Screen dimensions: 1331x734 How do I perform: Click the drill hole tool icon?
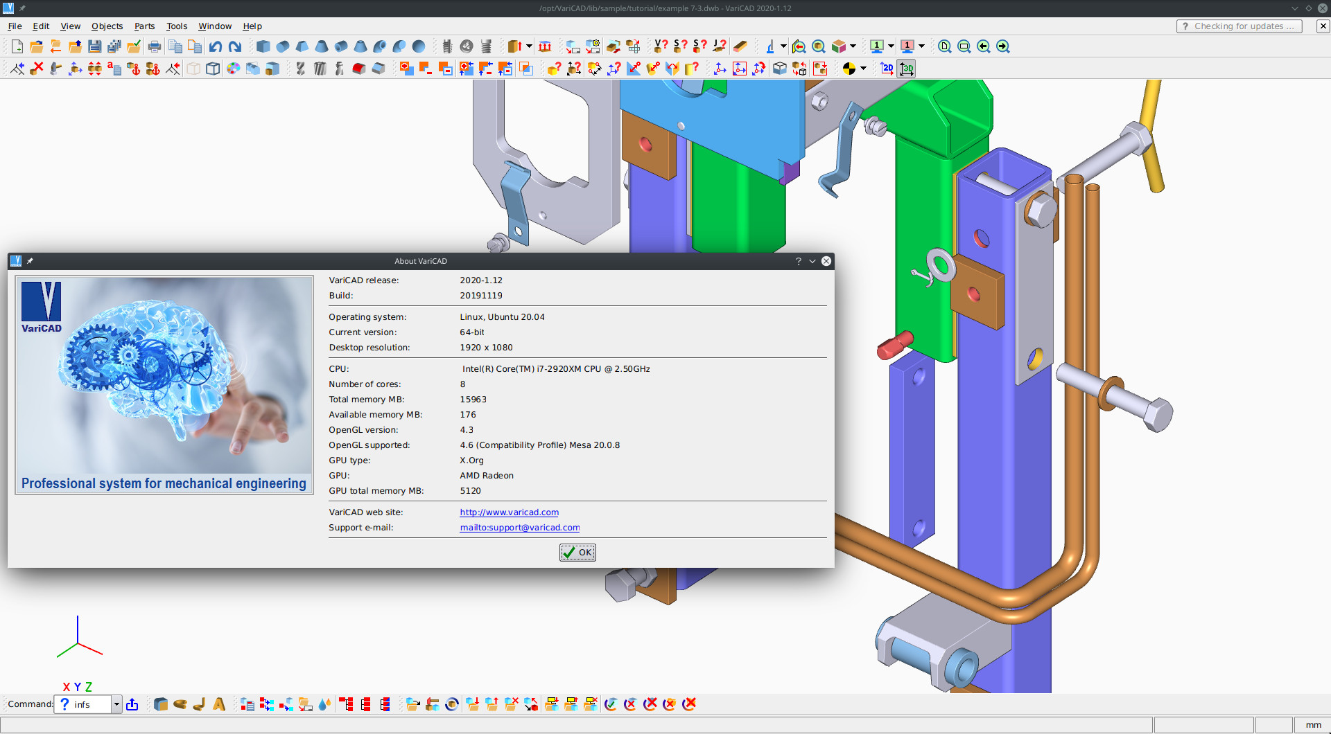pos(300,69)
